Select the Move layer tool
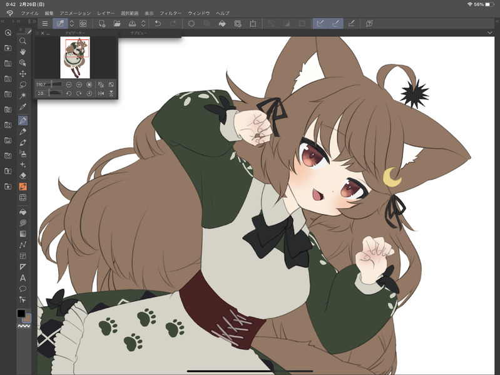This screenshot has height=375, width=500. 23,74
